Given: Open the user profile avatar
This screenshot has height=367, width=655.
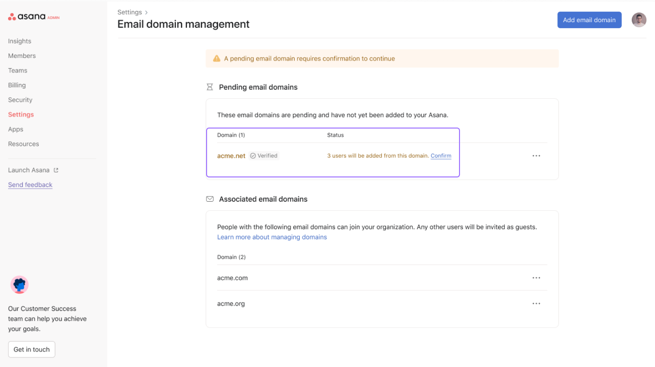Looking at the screenshot, I should coord(639,20).
